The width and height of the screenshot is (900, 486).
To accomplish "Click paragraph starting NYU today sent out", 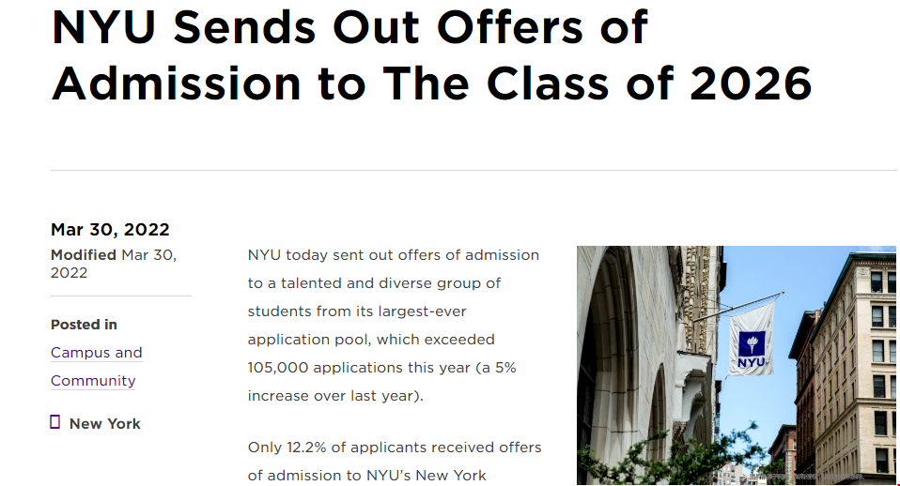I will tap(394, 325).
